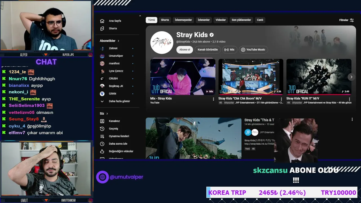Open options menu for This & T video
The width and height of the screenshot is (361, 203).
[x=352, y=120]
